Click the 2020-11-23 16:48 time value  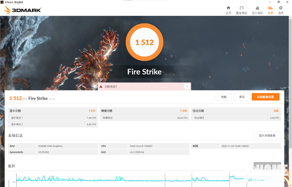[235, 146]
